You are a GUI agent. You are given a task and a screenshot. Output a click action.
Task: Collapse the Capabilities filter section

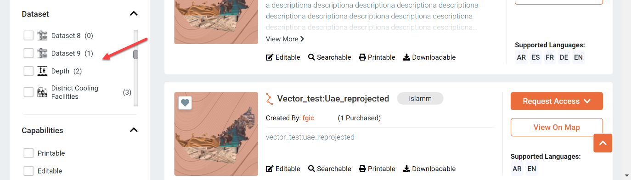click(x=134, y=130)
